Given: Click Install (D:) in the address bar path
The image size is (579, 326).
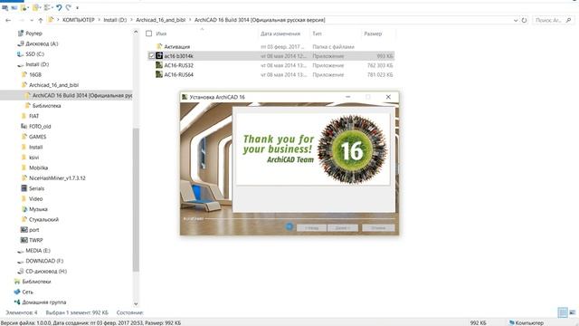Looking at the screenshot, I should (x=115, y=20).
